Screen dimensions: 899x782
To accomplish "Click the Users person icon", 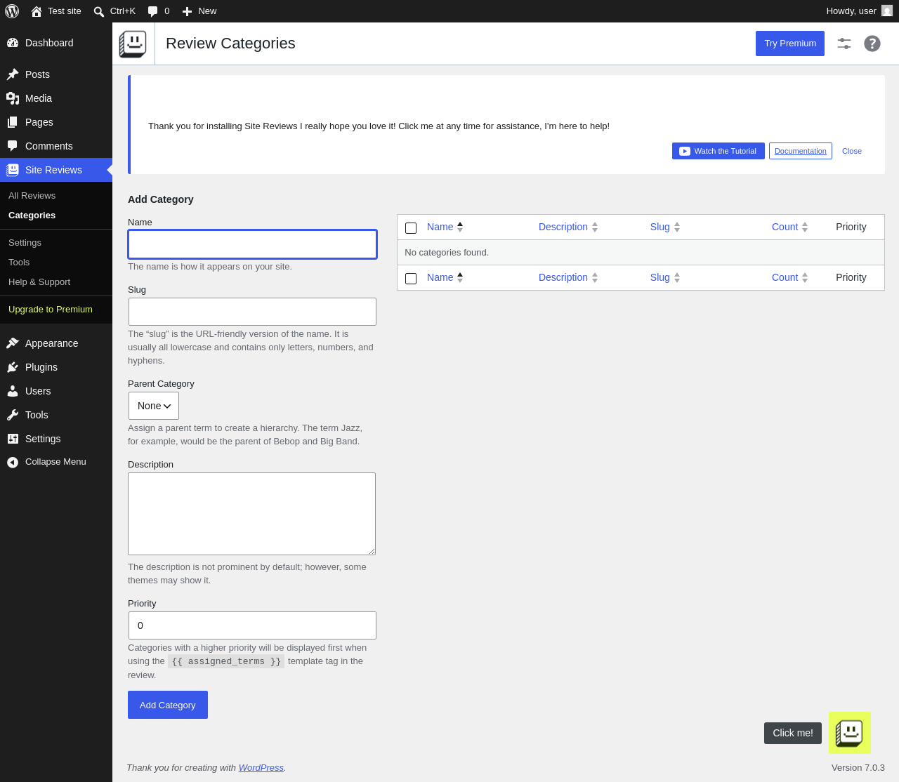I will pyautogui.click(x=13, y=391).
